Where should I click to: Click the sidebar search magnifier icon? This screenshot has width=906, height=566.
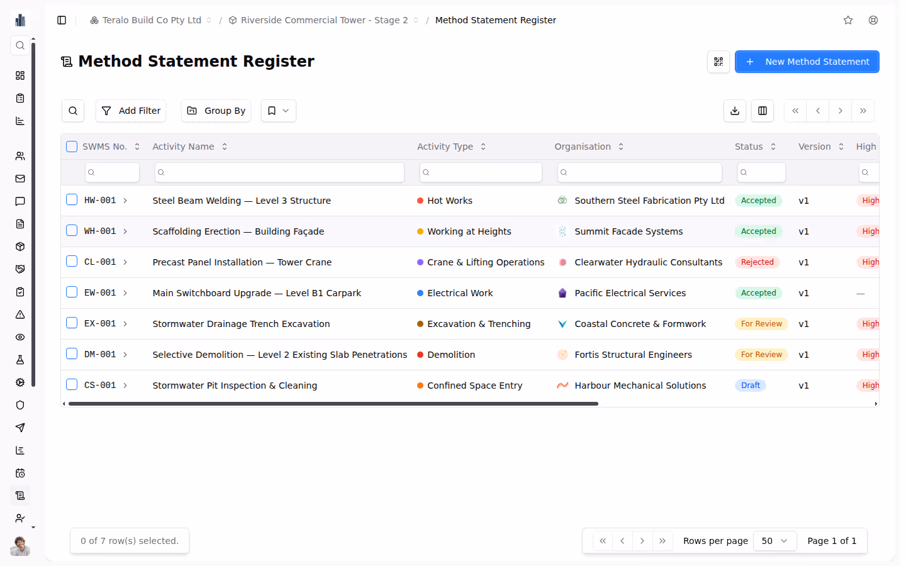20,45
